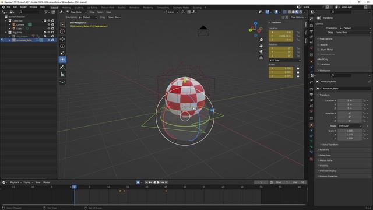
Task: Expand the Custom Properties panel
Action: 328,176
